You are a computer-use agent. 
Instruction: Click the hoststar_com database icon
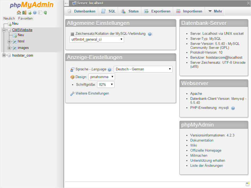9,55
